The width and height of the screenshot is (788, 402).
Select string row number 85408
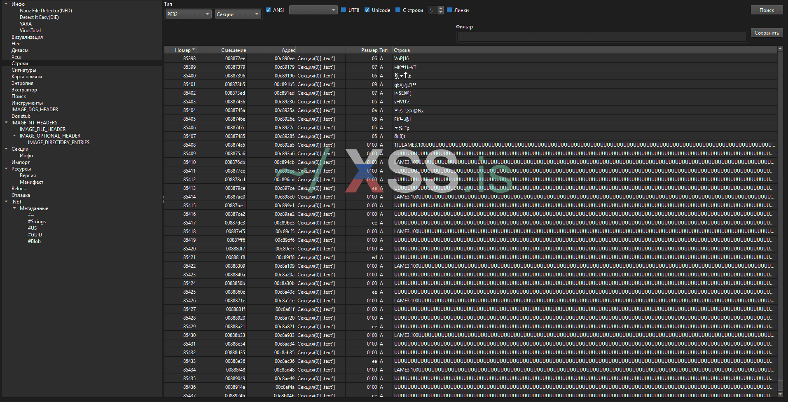point(189,145)
